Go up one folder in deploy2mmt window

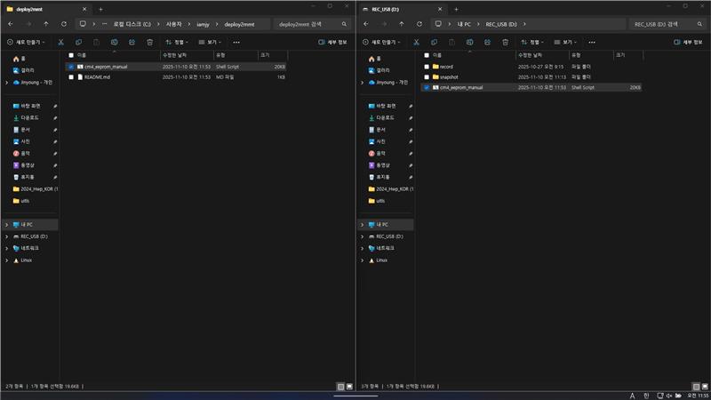[x=45, y=24]
